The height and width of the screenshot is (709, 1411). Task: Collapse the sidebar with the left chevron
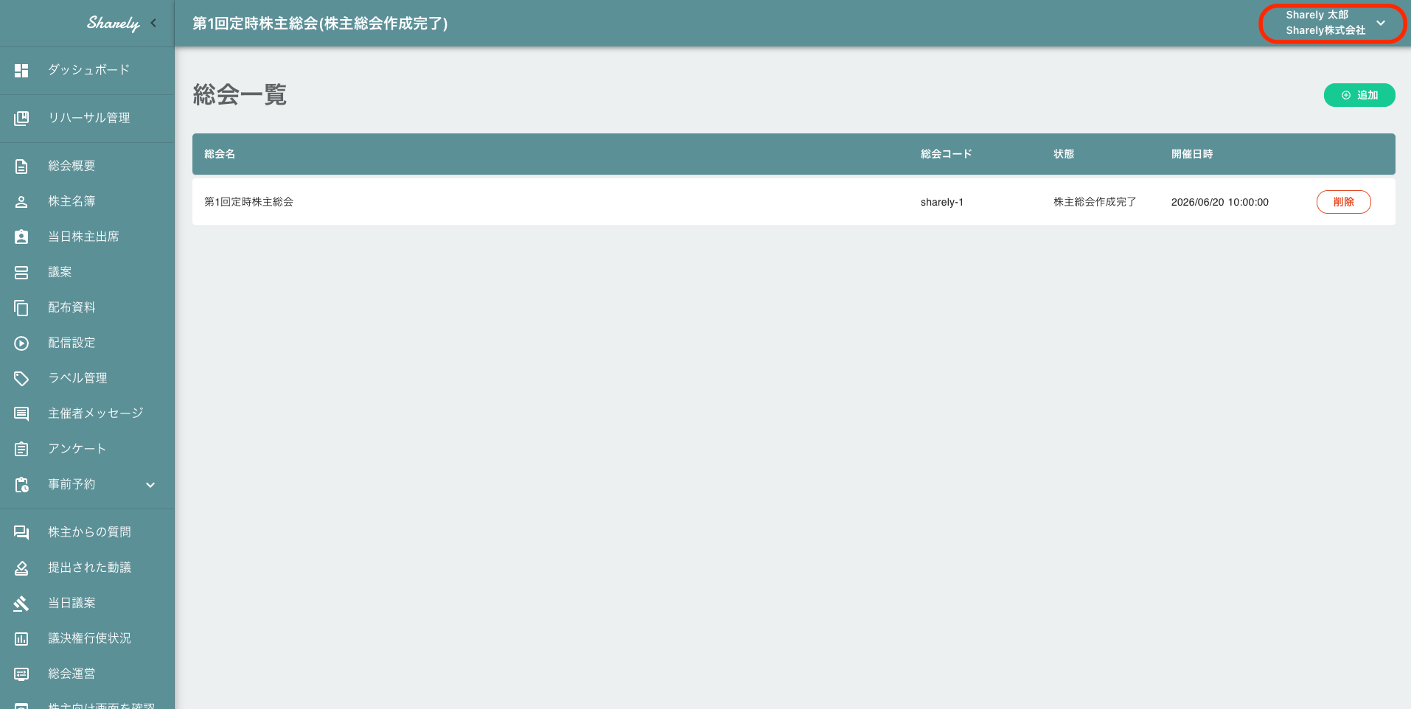(155, 23)
